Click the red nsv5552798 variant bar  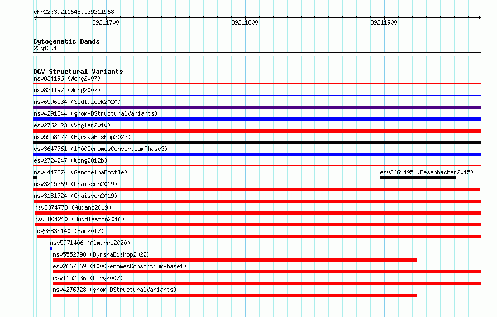pyautogui.click(x=235, y=260)
